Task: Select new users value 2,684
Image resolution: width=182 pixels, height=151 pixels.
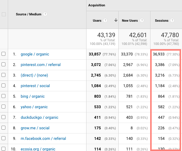Action: point(128,75)
